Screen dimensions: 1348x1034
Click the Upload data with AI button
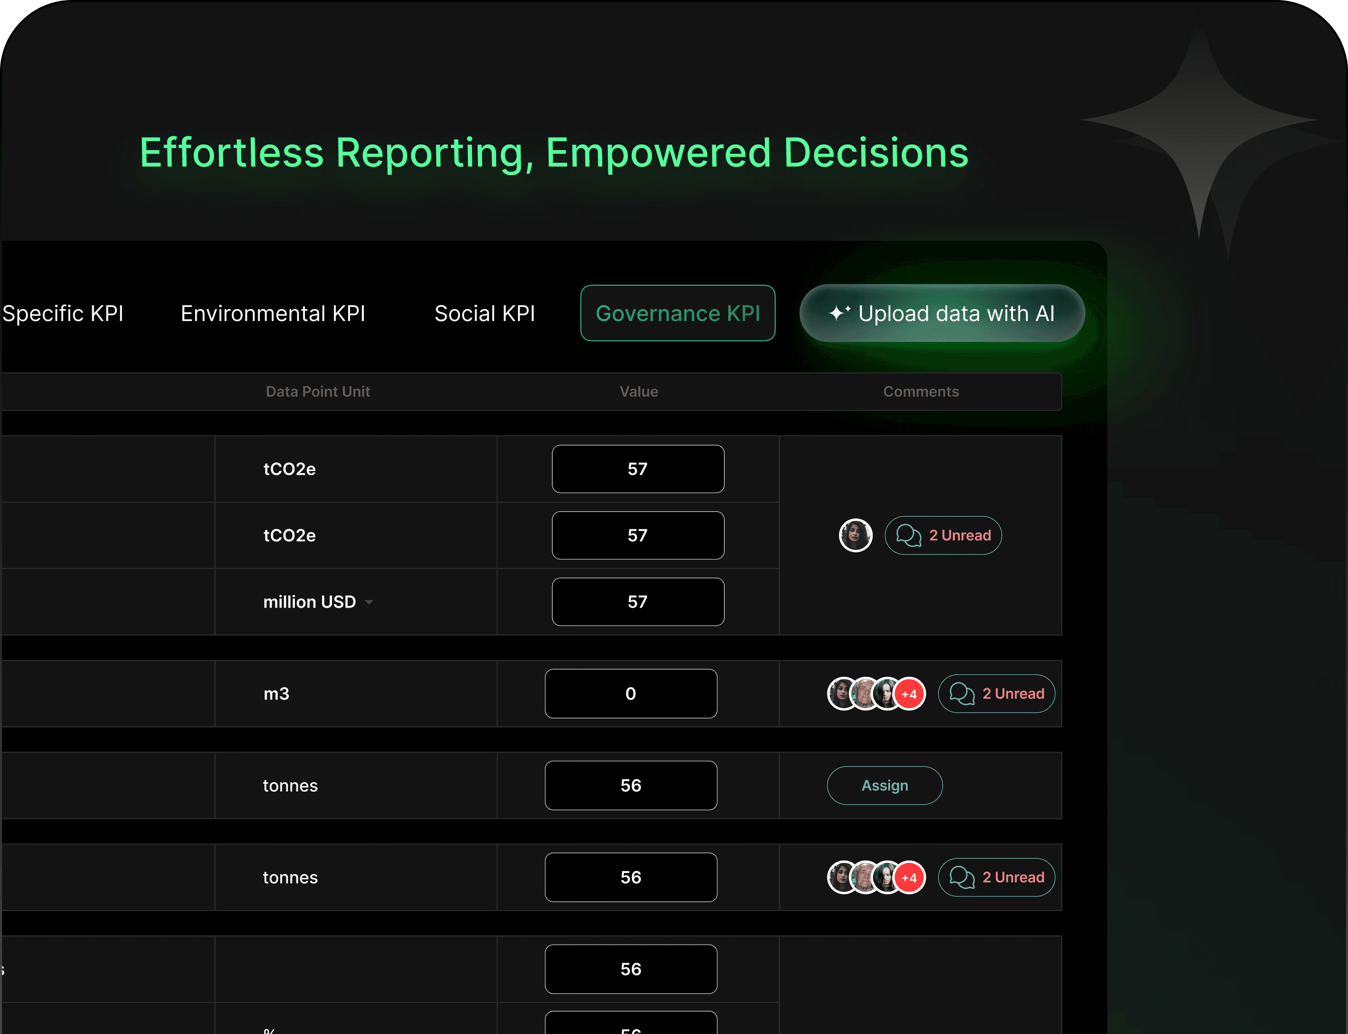(941, 313)
